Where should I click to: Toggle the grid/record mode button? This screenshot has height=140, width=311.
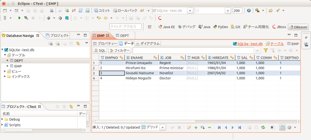tap(283, 127)
